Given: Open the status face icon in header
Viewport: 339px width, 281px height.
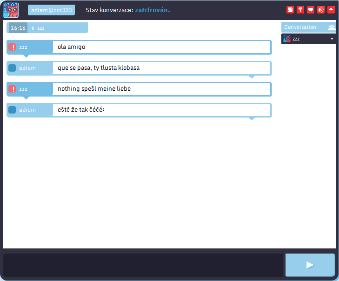Looking at the screenshot, I should (x=290, y=10).
